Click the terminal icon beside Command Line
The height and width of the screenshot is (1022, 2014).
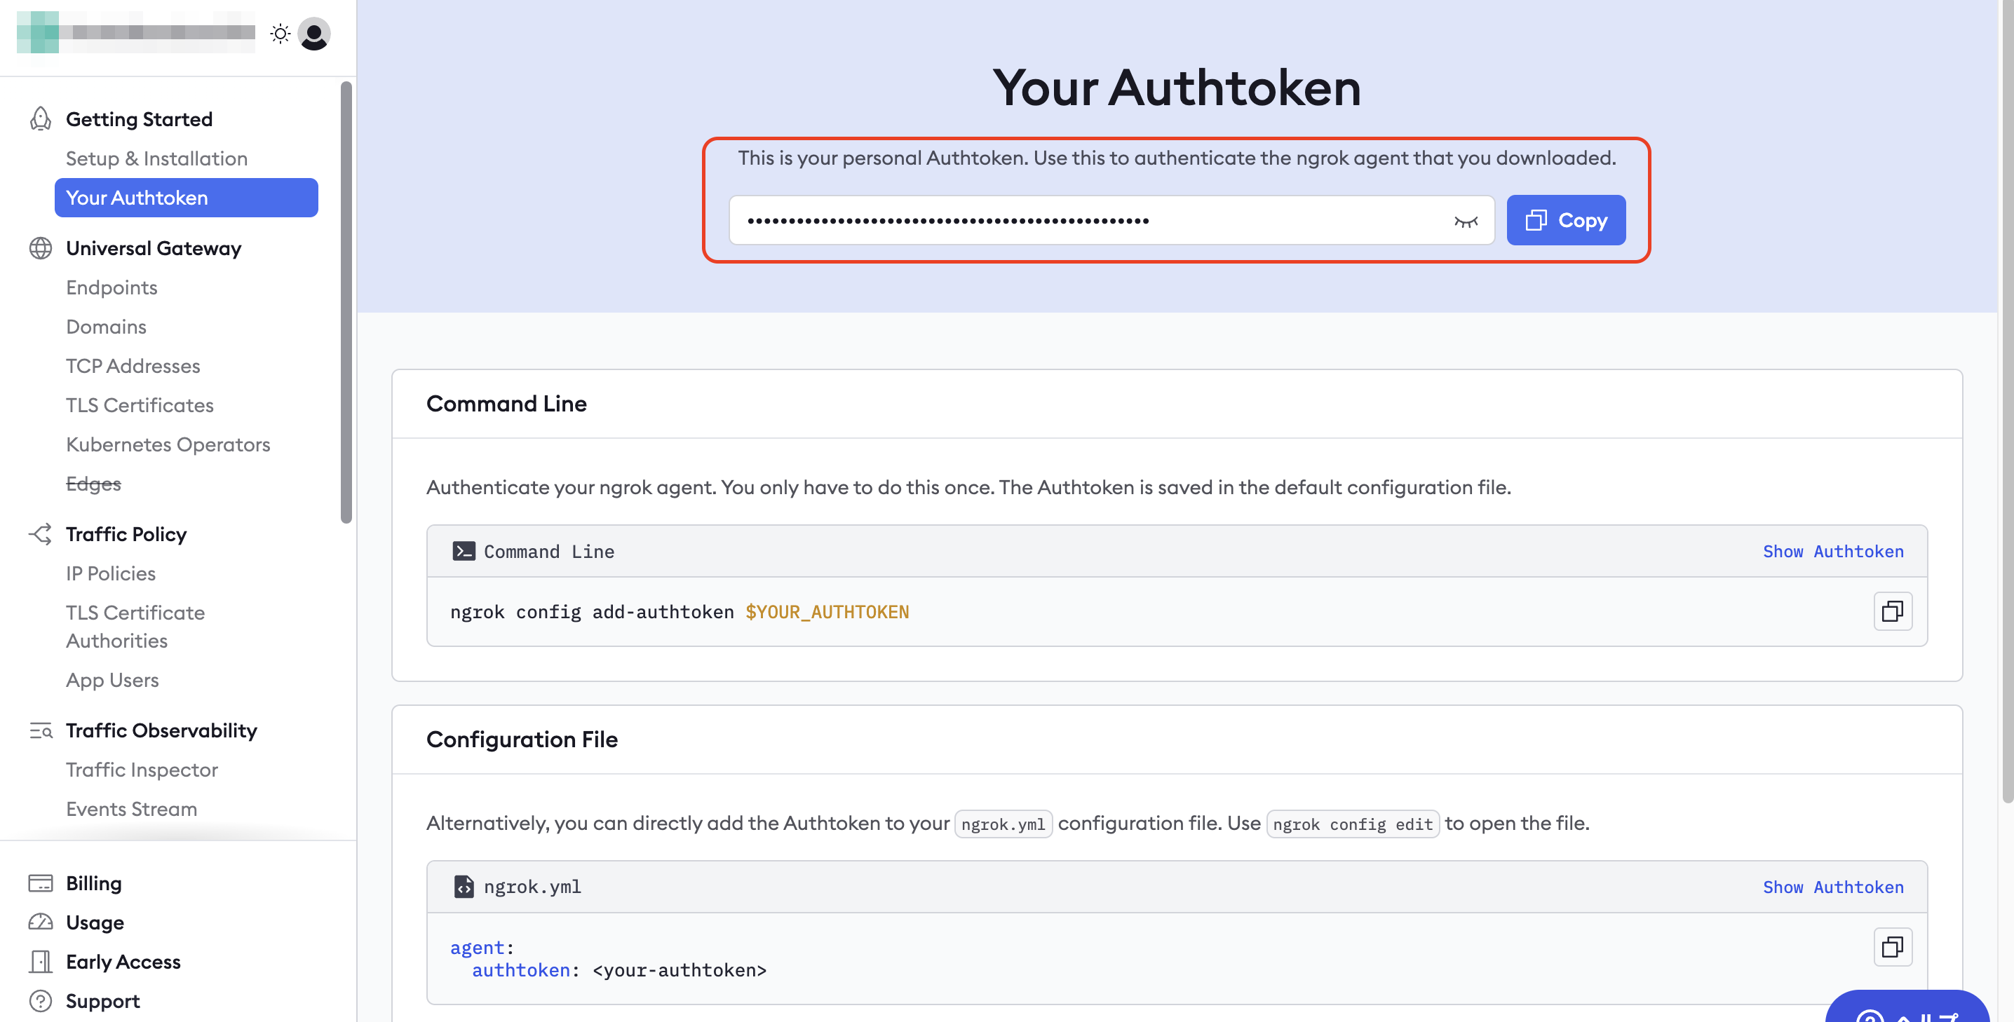click(464, 551)
